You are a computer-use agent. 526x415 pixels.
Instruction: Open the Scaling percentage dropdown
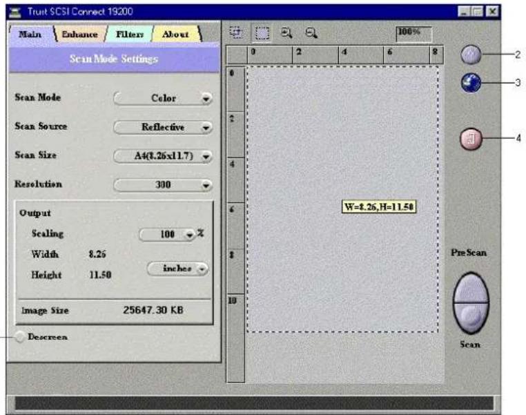167,234
